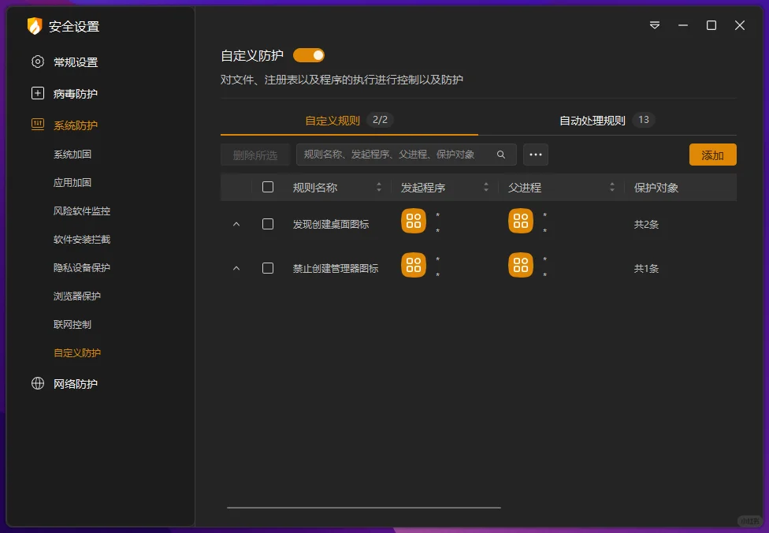Click the network status icon in the title bar
769x533 pixels.
pyautogui.click(x=654, y=24)
